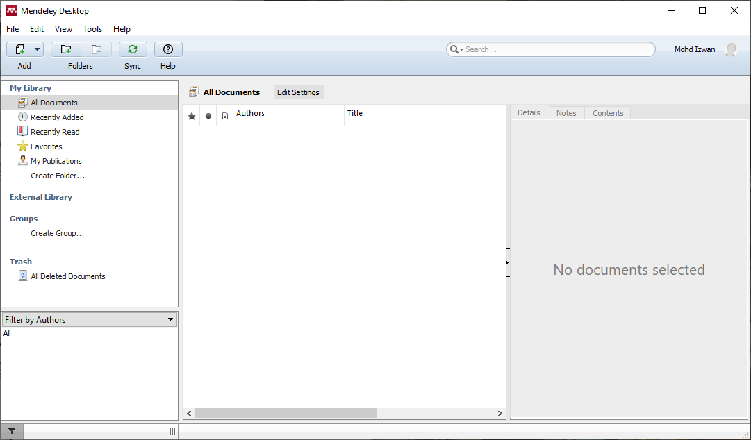
Task: Sort by the read/unread dot column
Action: point(208,116)
